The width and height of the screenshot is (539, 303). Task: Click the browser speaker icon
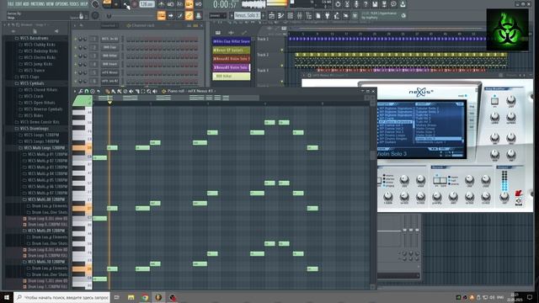click(x=56, y=31)
